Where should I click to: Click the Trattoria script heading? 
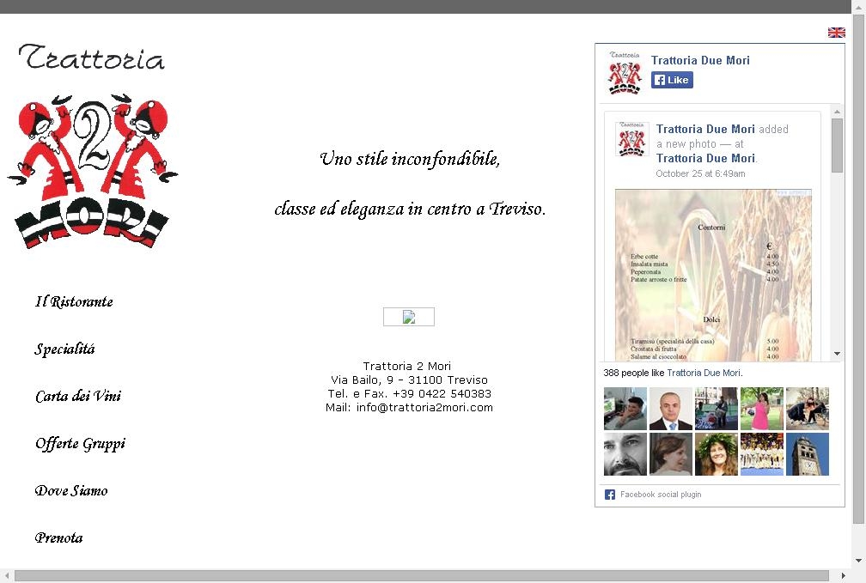92,57
